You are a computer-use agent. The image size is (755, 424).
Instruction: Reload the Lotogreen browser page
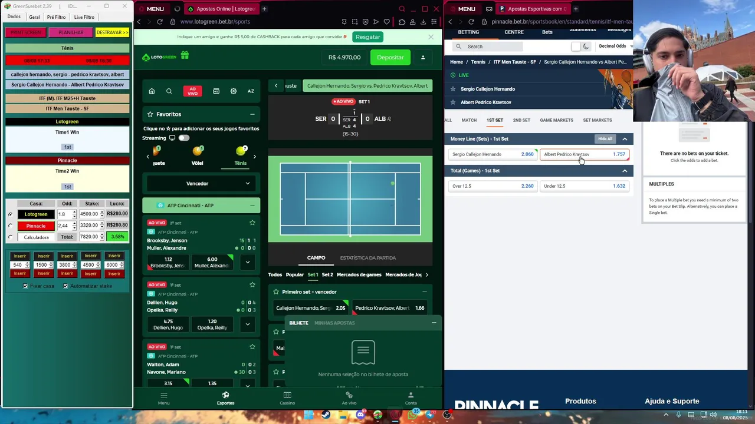tap(159, 22)
